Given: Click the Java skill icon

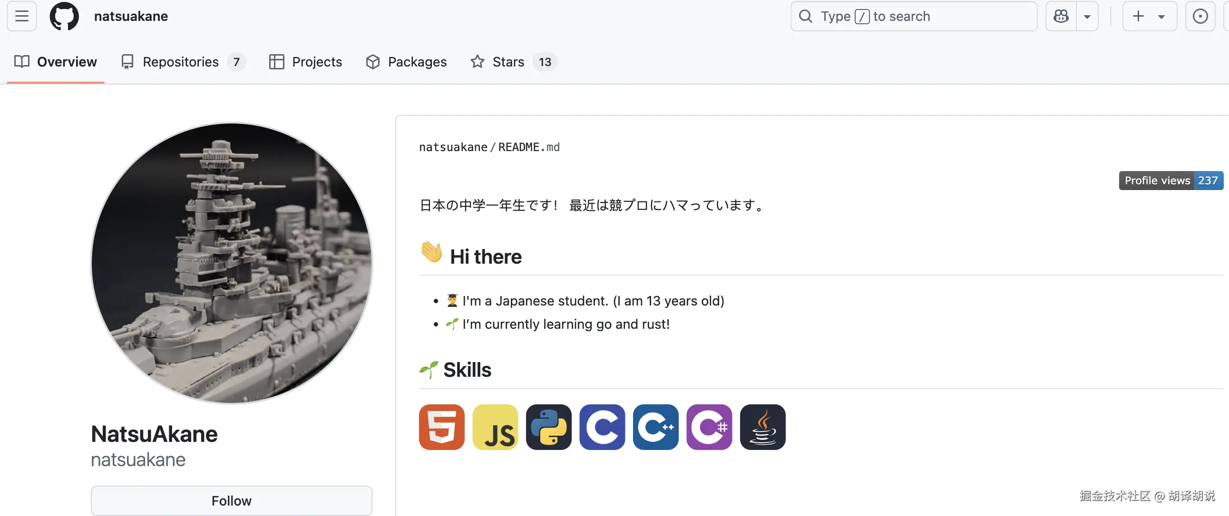Looking at the screenshot, I should pos(762,427).
